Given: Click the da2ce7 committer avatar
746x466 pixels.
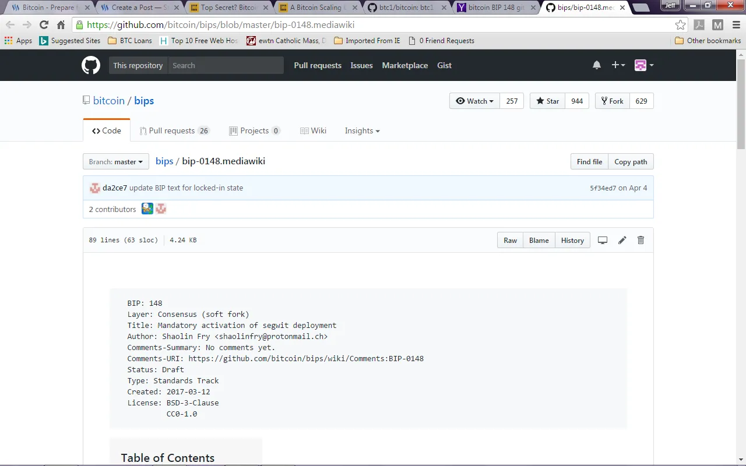Looking at the screenshot, I should coord(94,188).
